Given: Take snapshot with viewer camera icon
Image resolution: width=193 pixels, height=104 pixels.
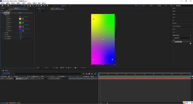Looking at the screenshot, I should point(75,68).
